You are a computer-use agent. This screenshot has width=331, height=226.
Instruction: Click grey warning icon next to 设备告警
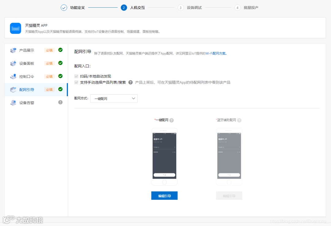pyautogui.click(x=60, y=102)
